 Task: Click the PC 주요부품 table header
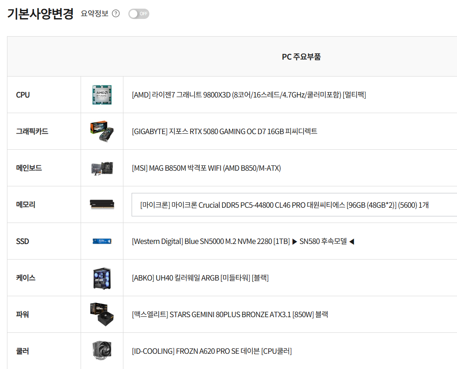301,56
